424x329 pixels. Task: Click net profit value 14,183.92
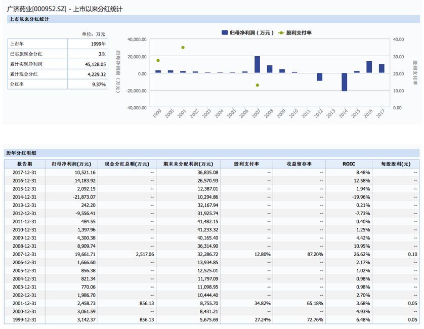(x=85, y=181)
